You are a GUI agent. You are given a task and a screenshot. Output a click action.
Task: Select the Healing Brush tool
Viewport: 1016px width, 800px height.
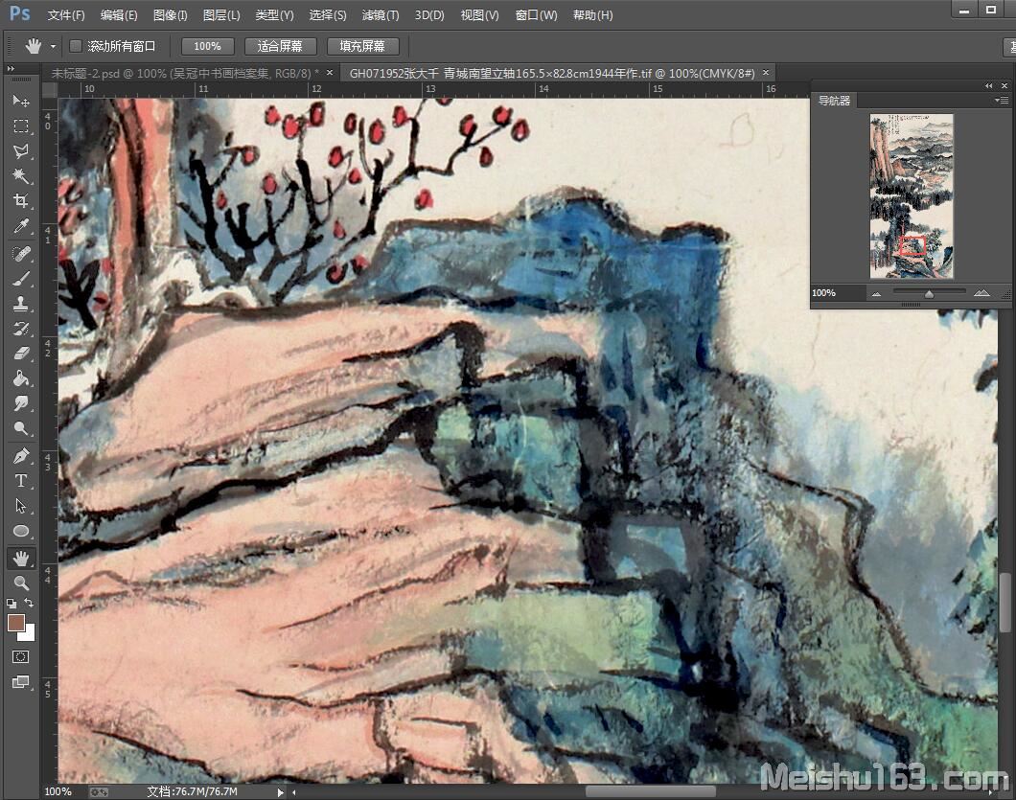[x=21, y=253]
